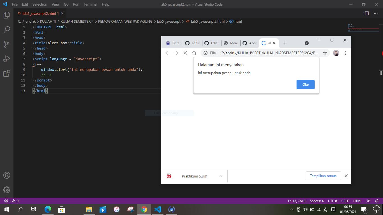Open the Chrome profile avatar

[336, 53]
